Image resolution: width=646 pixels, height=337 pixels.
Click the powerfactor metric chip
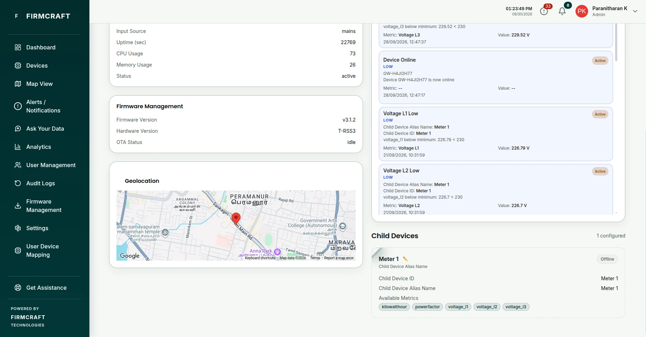click(x=428, y=307)
